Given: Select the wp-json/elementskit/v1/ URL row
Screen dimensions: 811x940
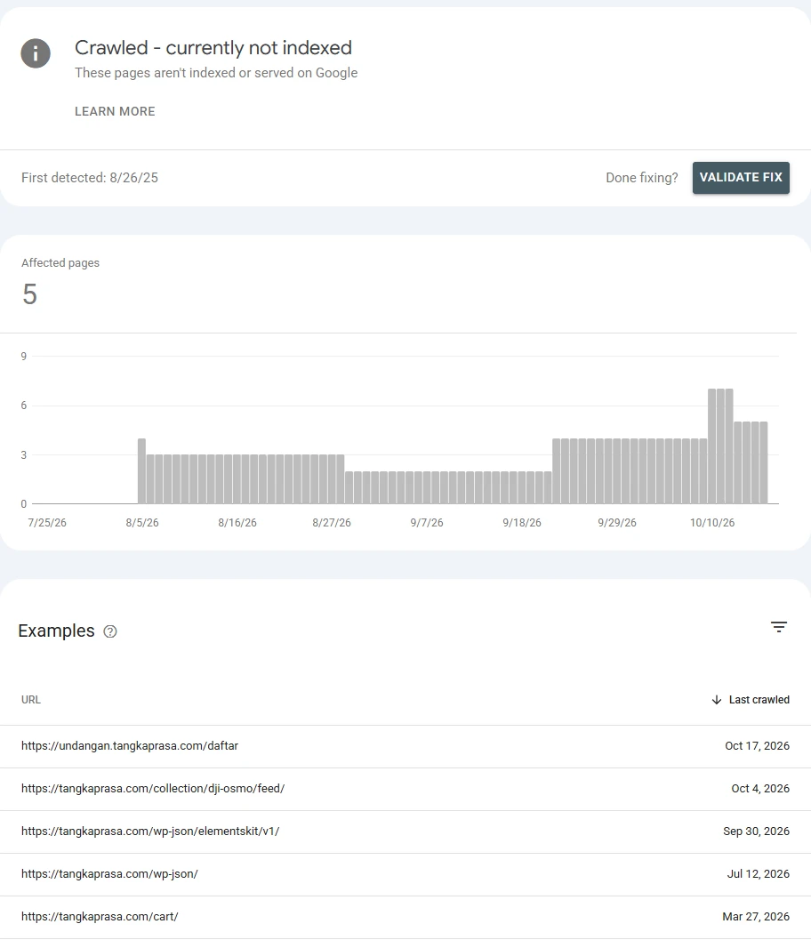Looking at the screenshot, I should 405,832.
